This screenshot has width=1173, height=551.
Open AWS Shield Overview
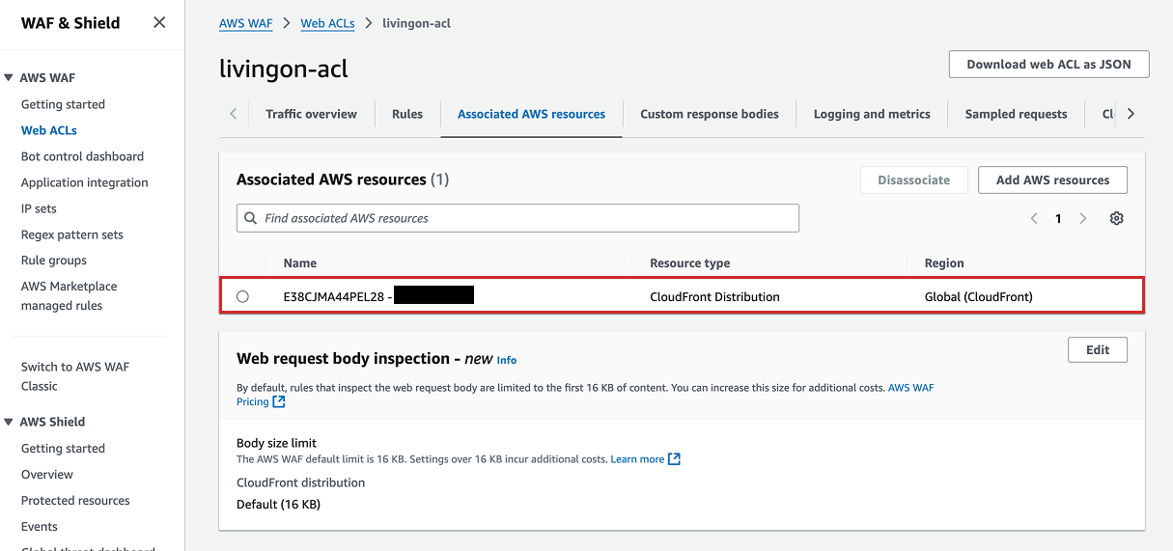pos(47,475)
